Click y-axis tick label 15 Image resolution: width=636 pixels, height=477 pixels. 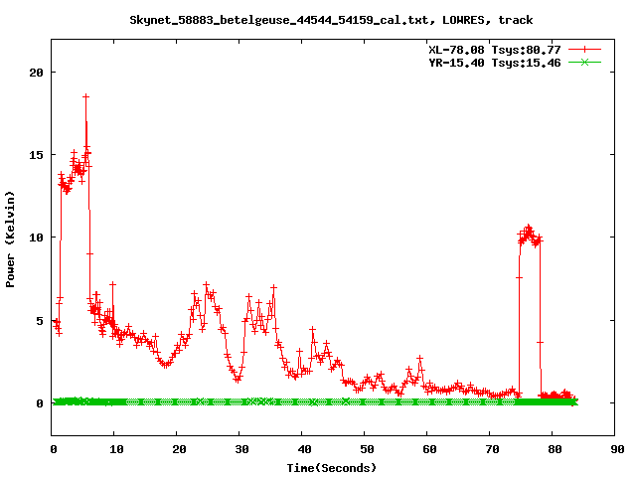coord(36,155)
